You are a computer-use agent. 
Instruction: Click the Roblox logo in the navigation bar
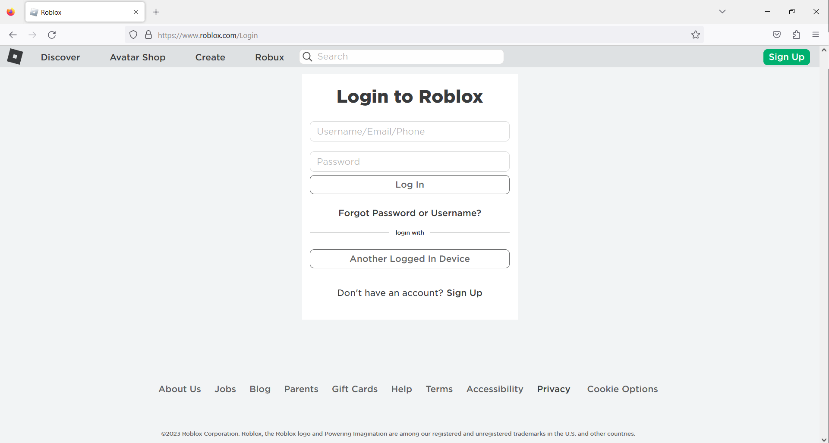pyautogui.click(x=15, y=57)
